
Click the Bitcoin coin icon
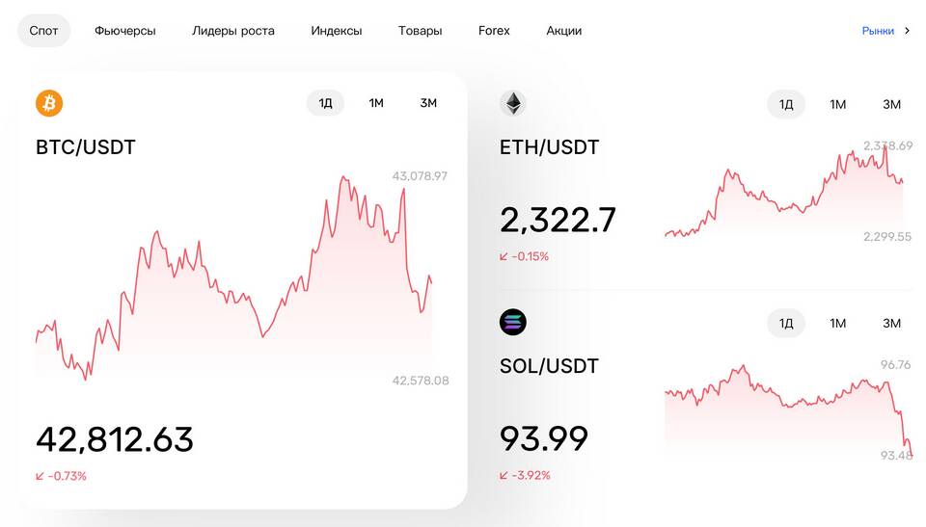coord(49,103)
